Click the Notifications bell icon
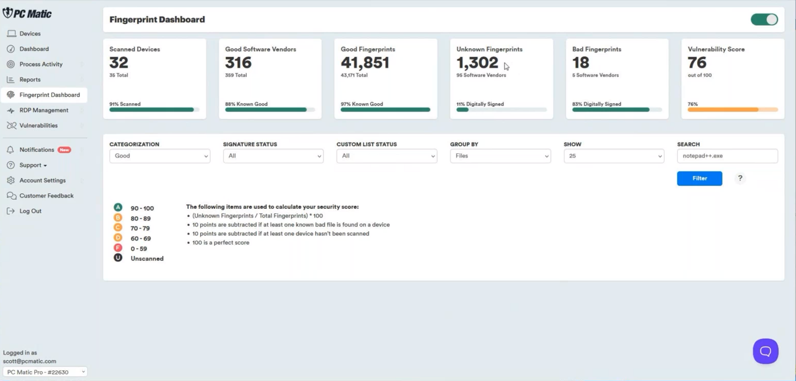The image size is (796, 381). click(x=11, y=150)
